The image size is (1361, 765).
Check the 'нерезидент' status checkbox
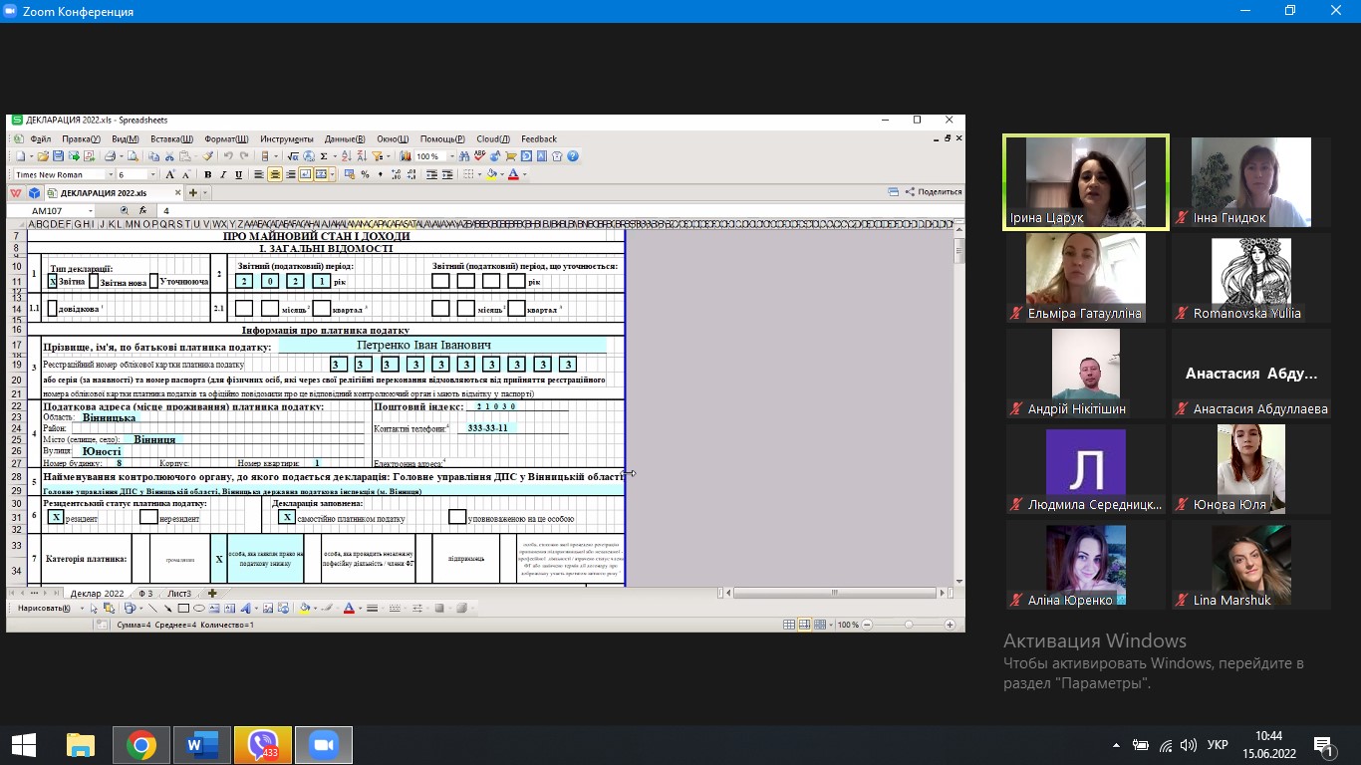point(148,517)
